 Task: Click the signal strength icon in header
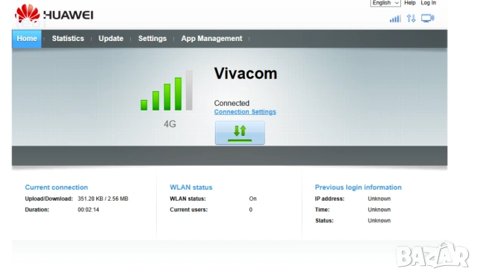click(x=395, y=19)
